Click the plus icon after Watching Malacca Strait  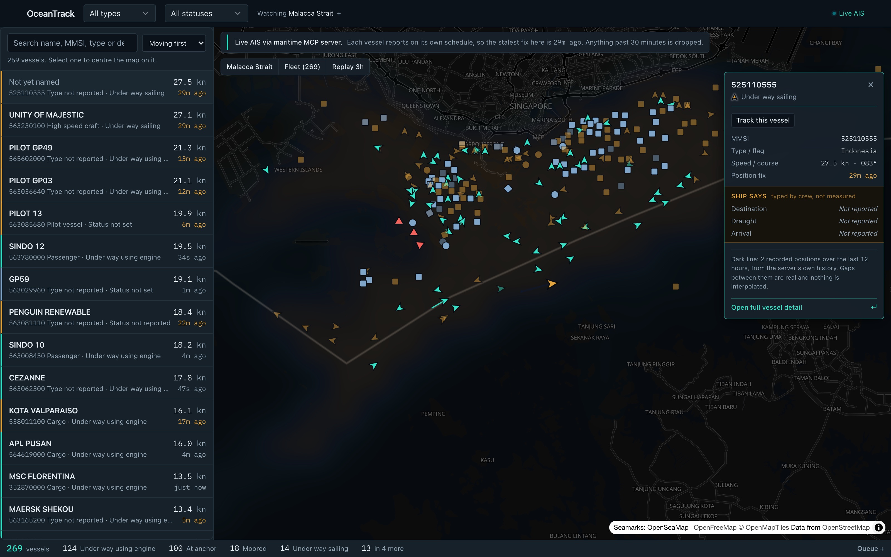(x=339, y=14)
